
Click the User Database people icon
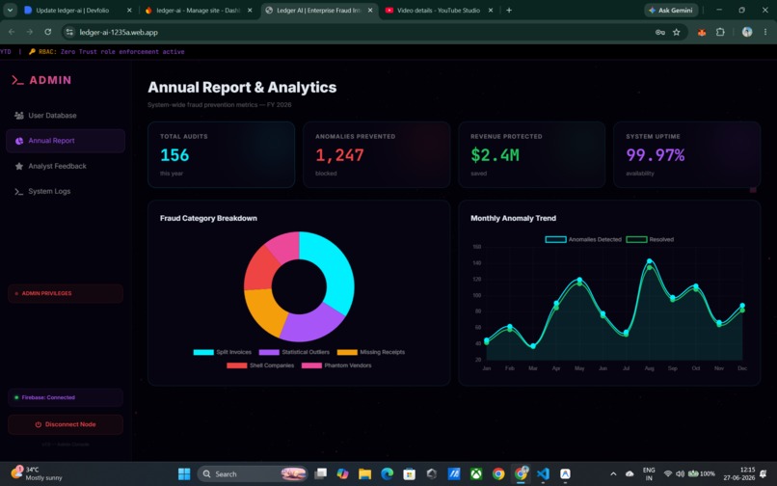(19, 116)
